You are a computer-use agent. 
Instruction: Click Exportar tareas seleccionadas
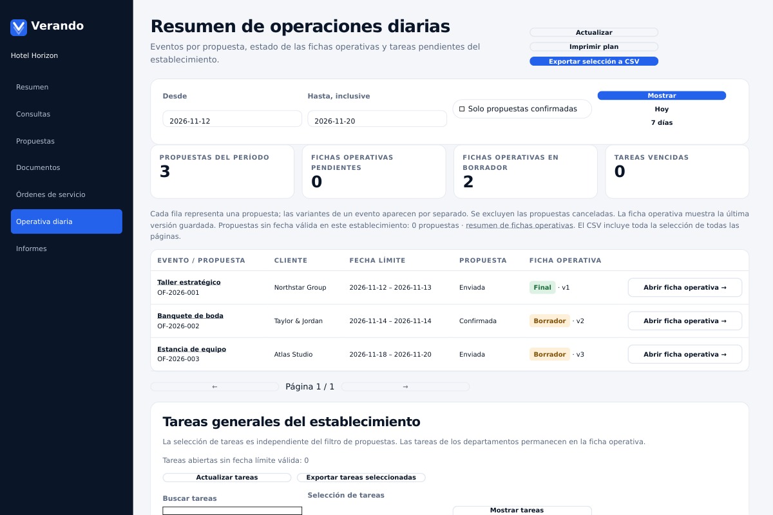pyautogui.click(x=361, y=478)
